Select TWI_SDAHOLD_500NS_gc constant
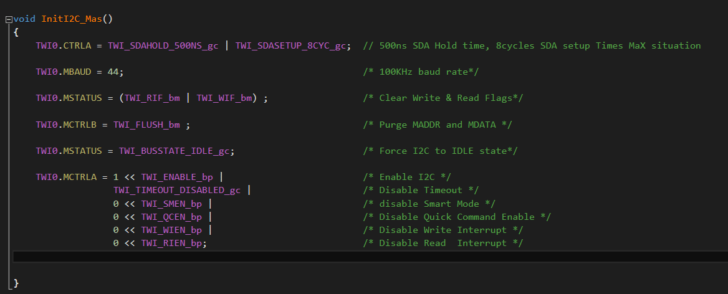The height and width of the screenshot is (294, 728). [163, 46]
